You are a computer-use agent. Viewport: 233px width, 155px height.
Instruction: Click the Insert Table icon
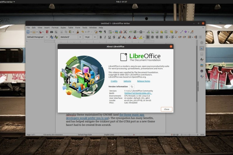[110, 32]
